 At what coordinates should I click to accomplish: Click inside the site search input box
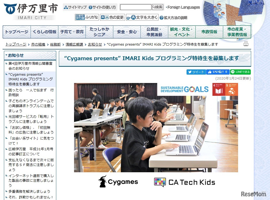136,7
